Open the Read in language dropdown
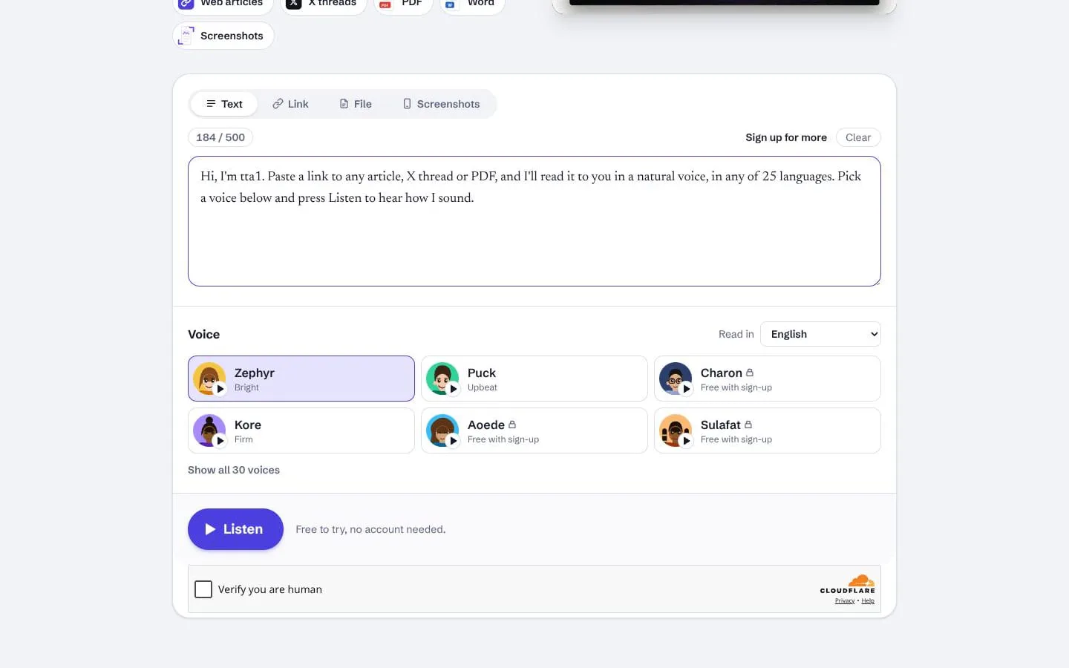 (x=820, y=334)
